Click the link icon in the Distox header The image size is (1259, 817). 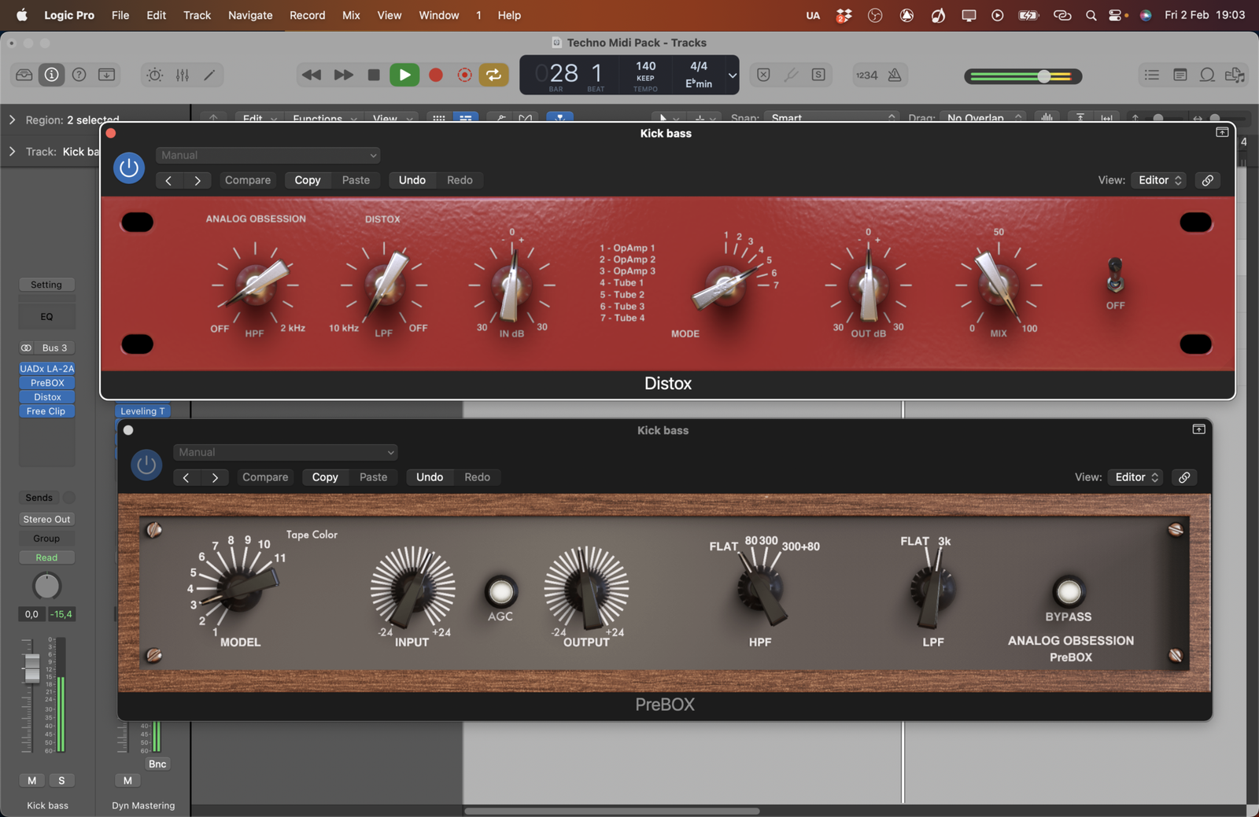point(1207,180)
